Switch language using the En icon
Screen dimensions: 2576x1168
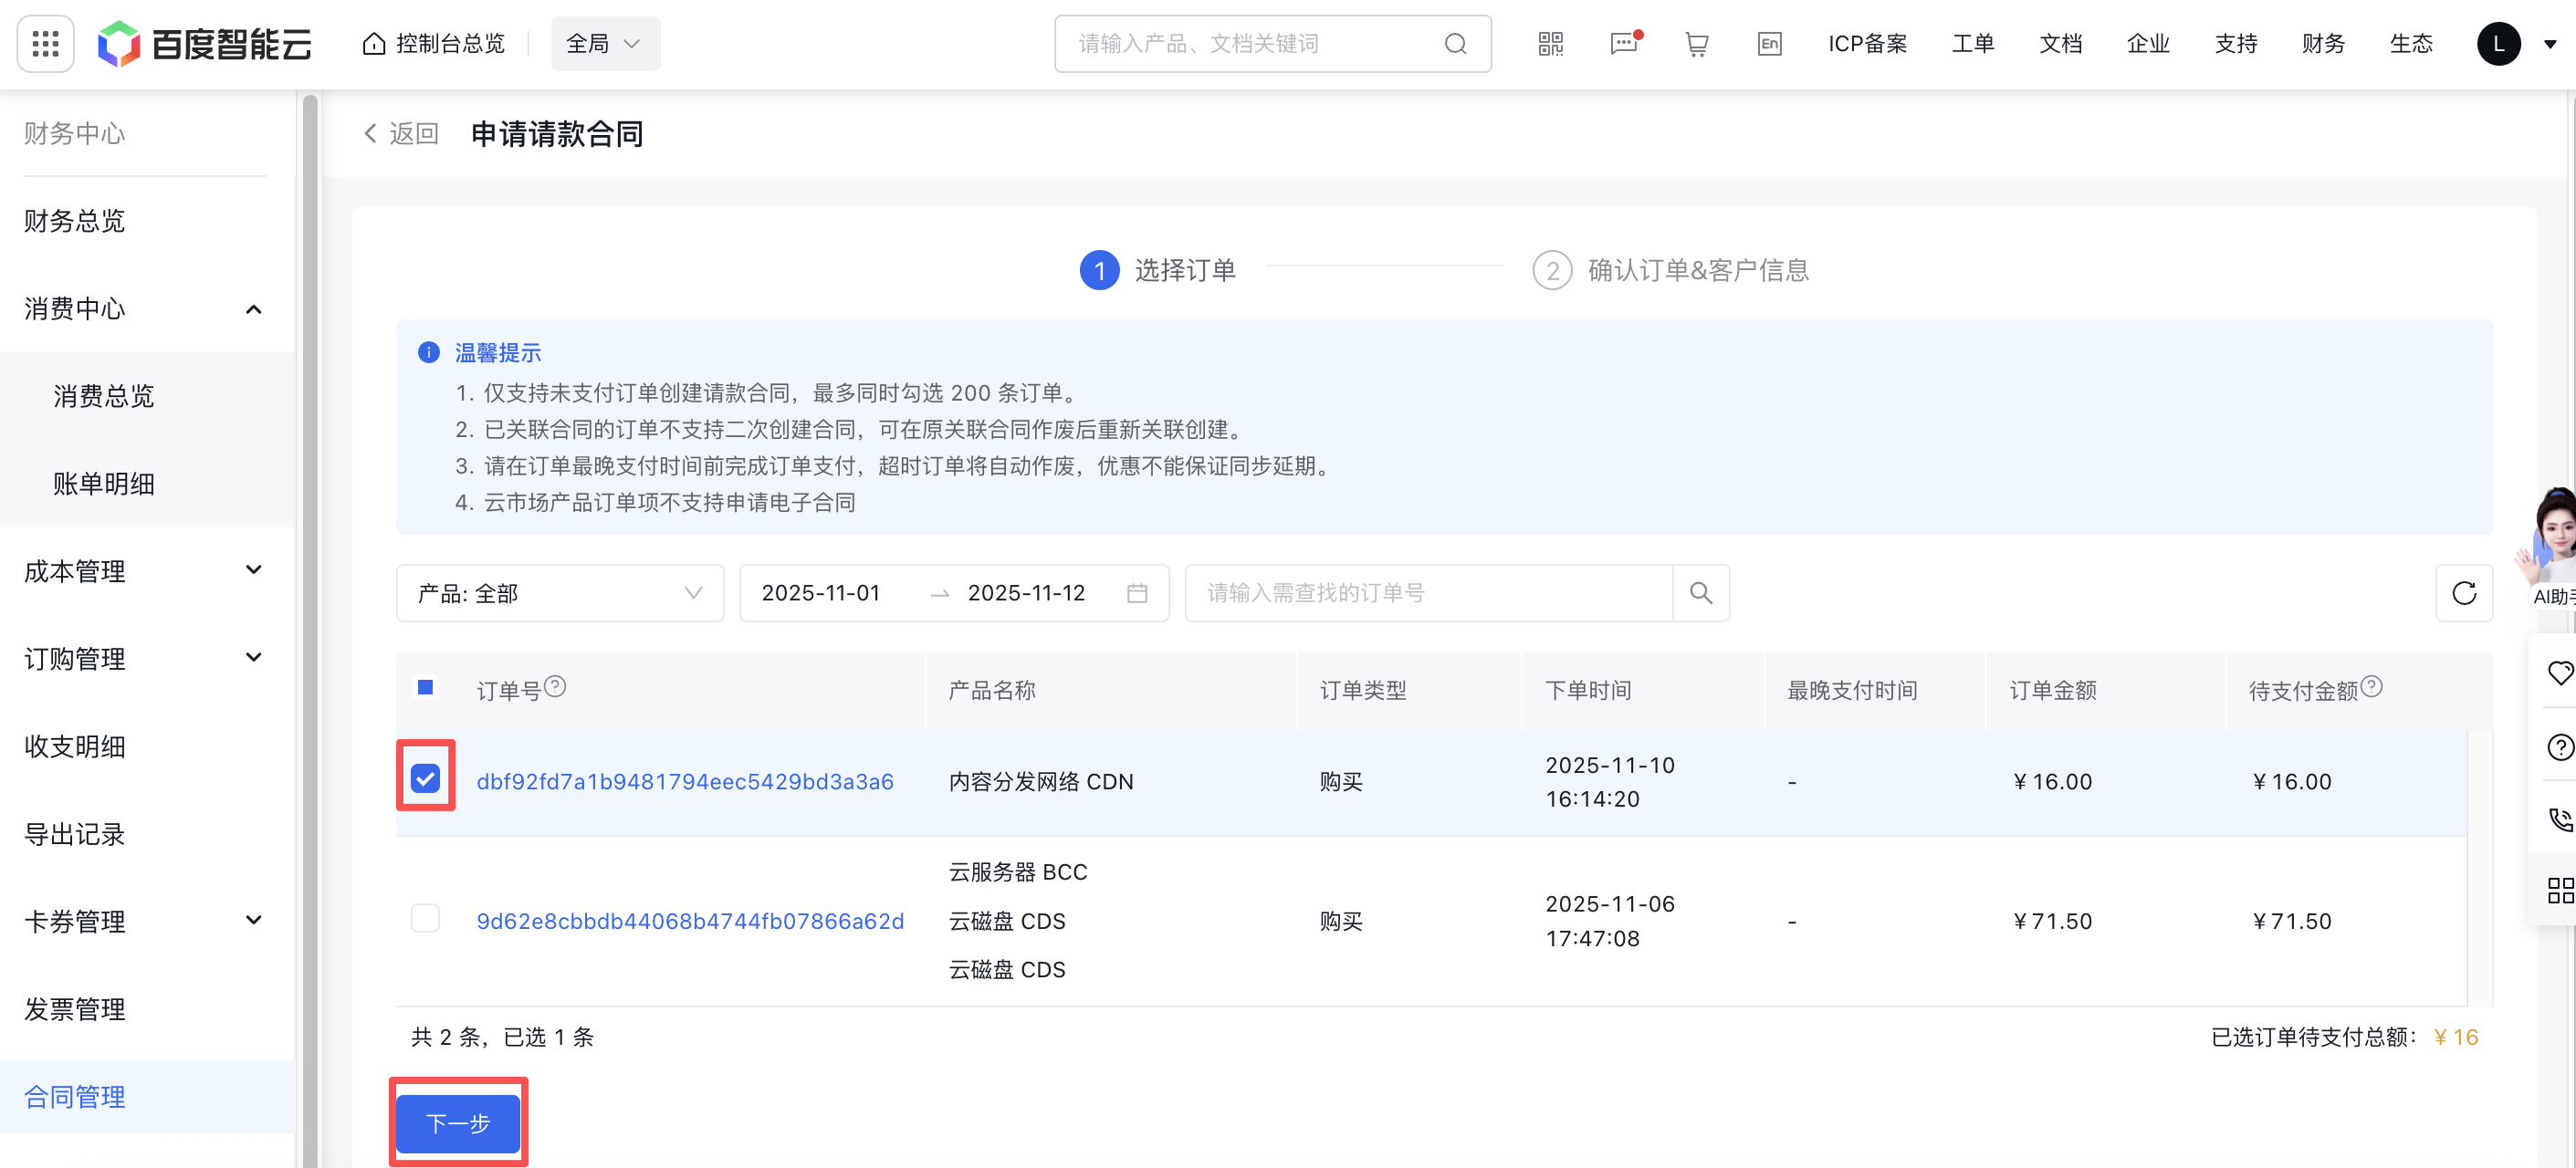(1769, 44)
